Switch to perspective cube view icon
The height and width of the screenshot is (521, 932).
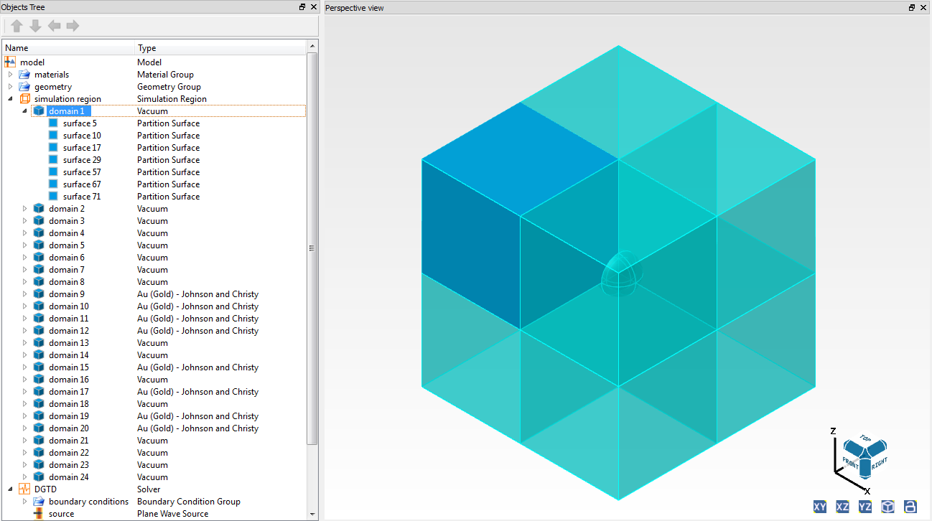point(888,507)
